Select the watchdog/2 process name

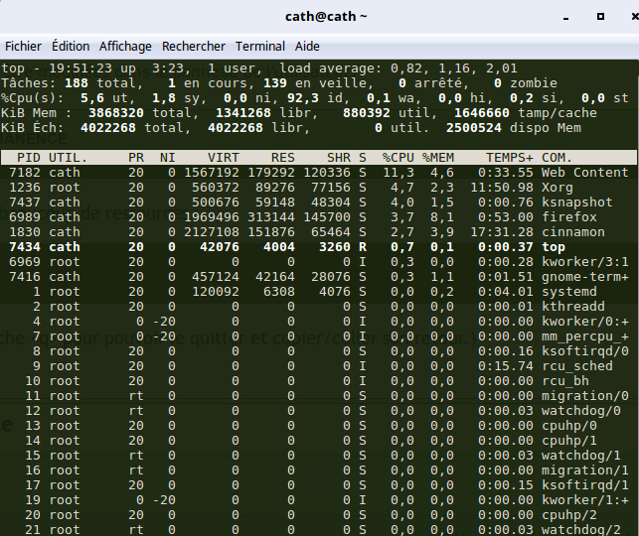(581, 530)
